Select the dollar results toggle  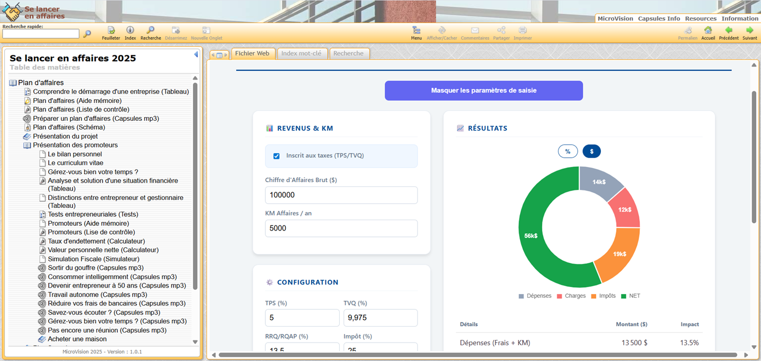click(591, 151)
